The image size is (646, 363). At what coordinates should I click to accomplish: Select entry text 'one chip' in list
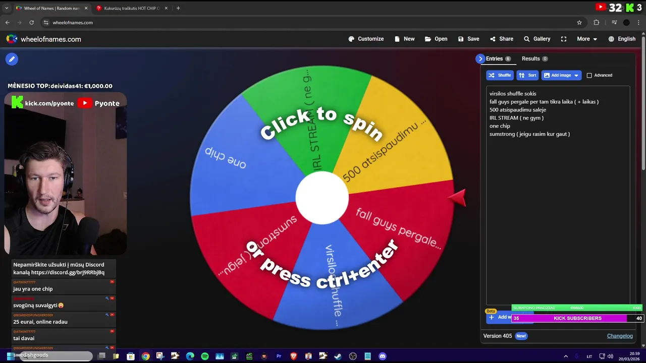pyautogui.click(x=500, y=126)
